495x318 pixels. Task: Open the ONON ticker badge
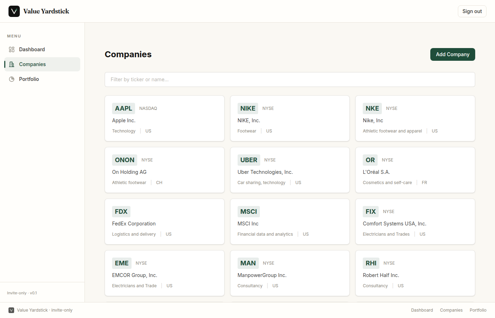coord(125,160)
